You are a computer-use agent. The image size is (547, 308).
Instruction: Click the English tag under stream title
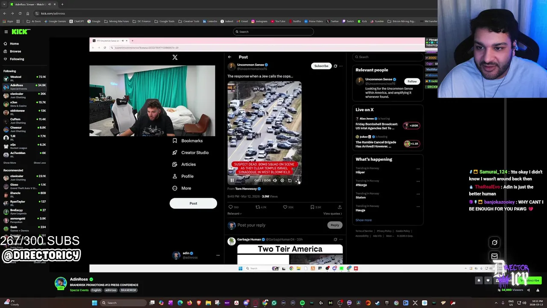point(96,290)
